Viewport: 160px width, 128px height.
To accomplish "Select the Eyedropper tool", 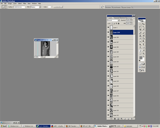I will click(144, 51).
